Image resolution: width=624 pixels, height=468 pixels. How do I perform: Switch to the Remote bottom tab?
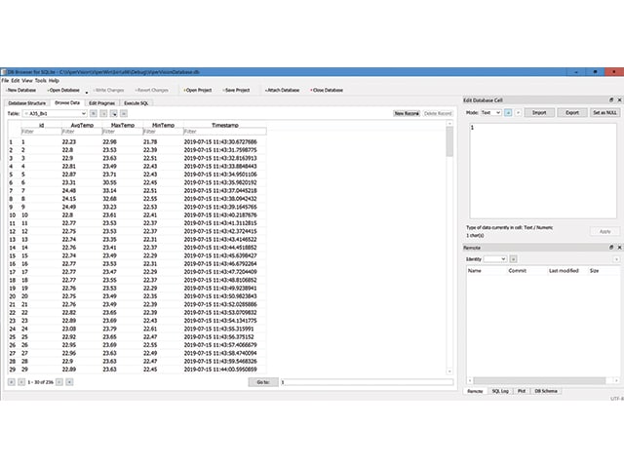[475, 391]
